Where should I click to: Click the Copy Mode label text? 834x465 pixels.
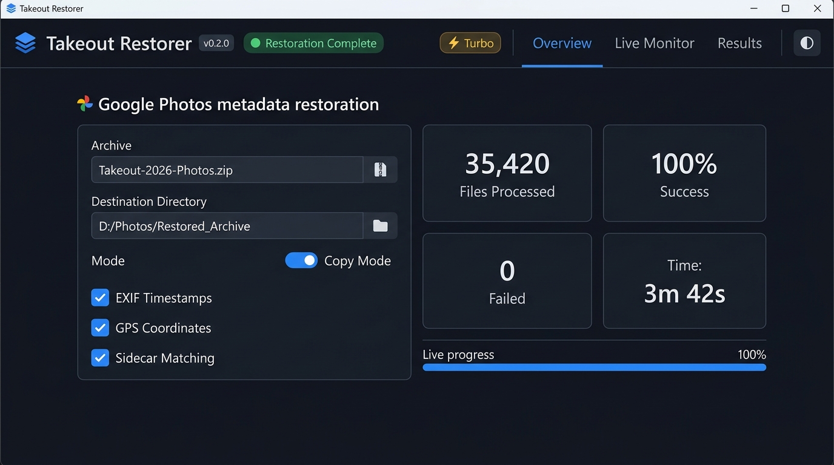tap(358, 261)
